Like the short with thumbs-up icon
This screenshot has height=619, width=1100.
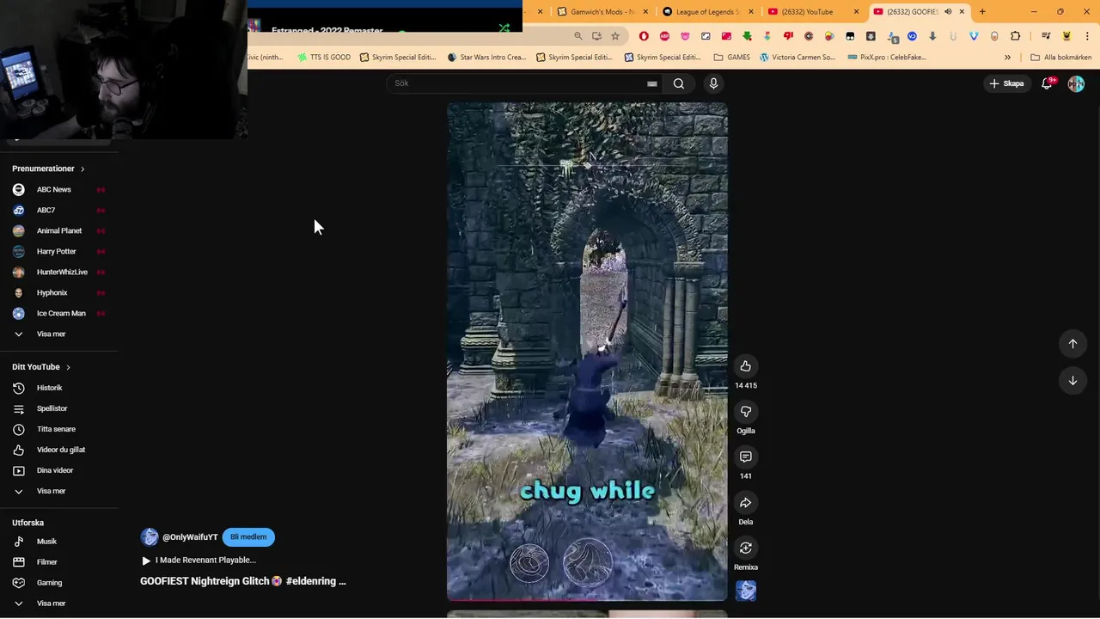click(x=746, y=366)
